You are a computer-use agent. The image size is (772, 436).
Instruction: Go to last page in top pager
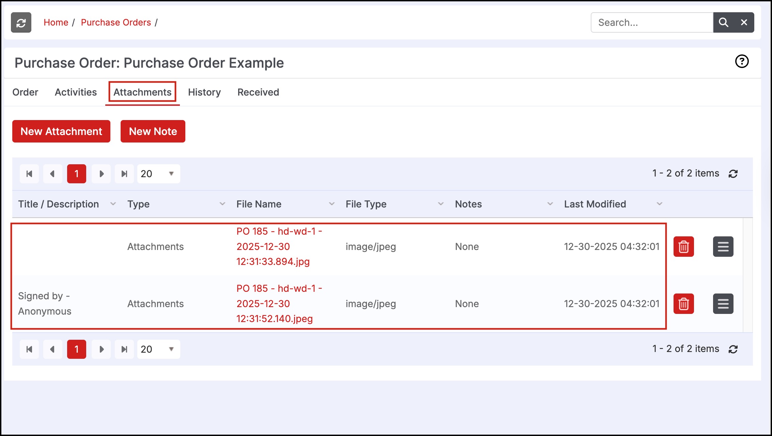pos(124,174)
